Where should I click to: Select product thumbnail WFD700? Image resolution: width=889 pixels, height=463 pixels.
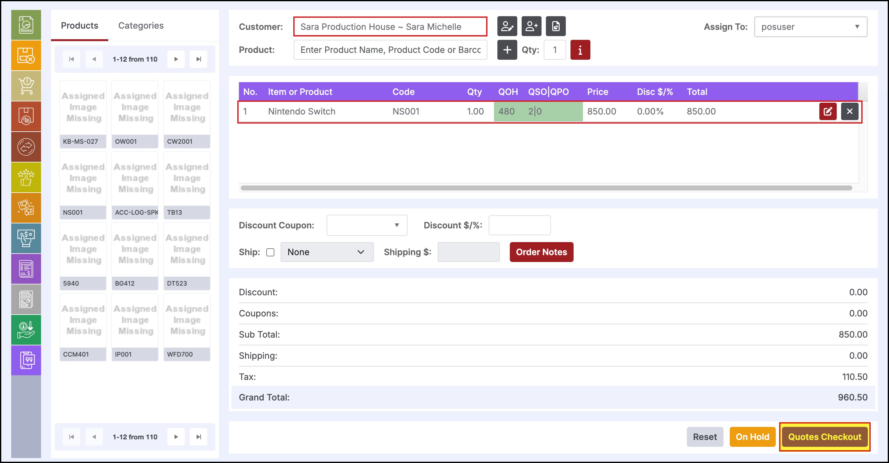coord(187,327)
